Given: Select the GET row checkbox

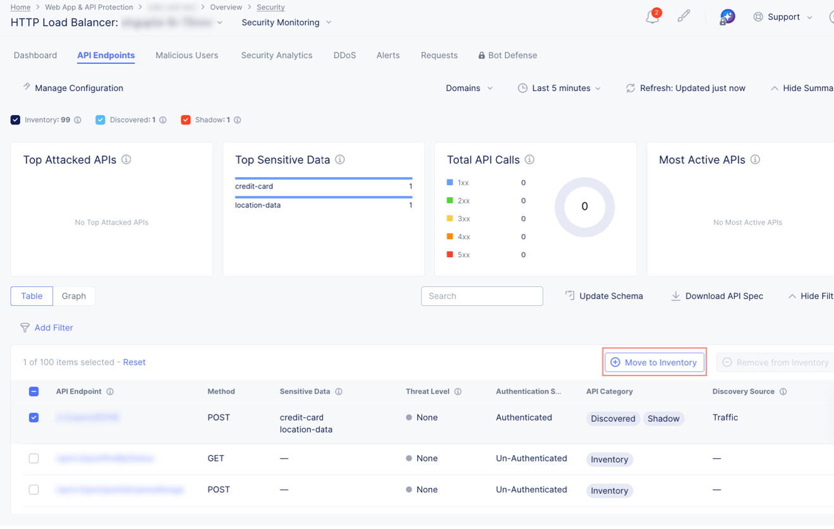Looking at the screenshot, I should [x=34, y=459].
